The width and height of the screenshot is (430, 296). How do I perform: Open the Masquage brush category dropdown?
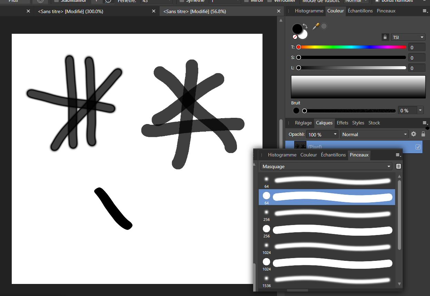coord(326,166)
